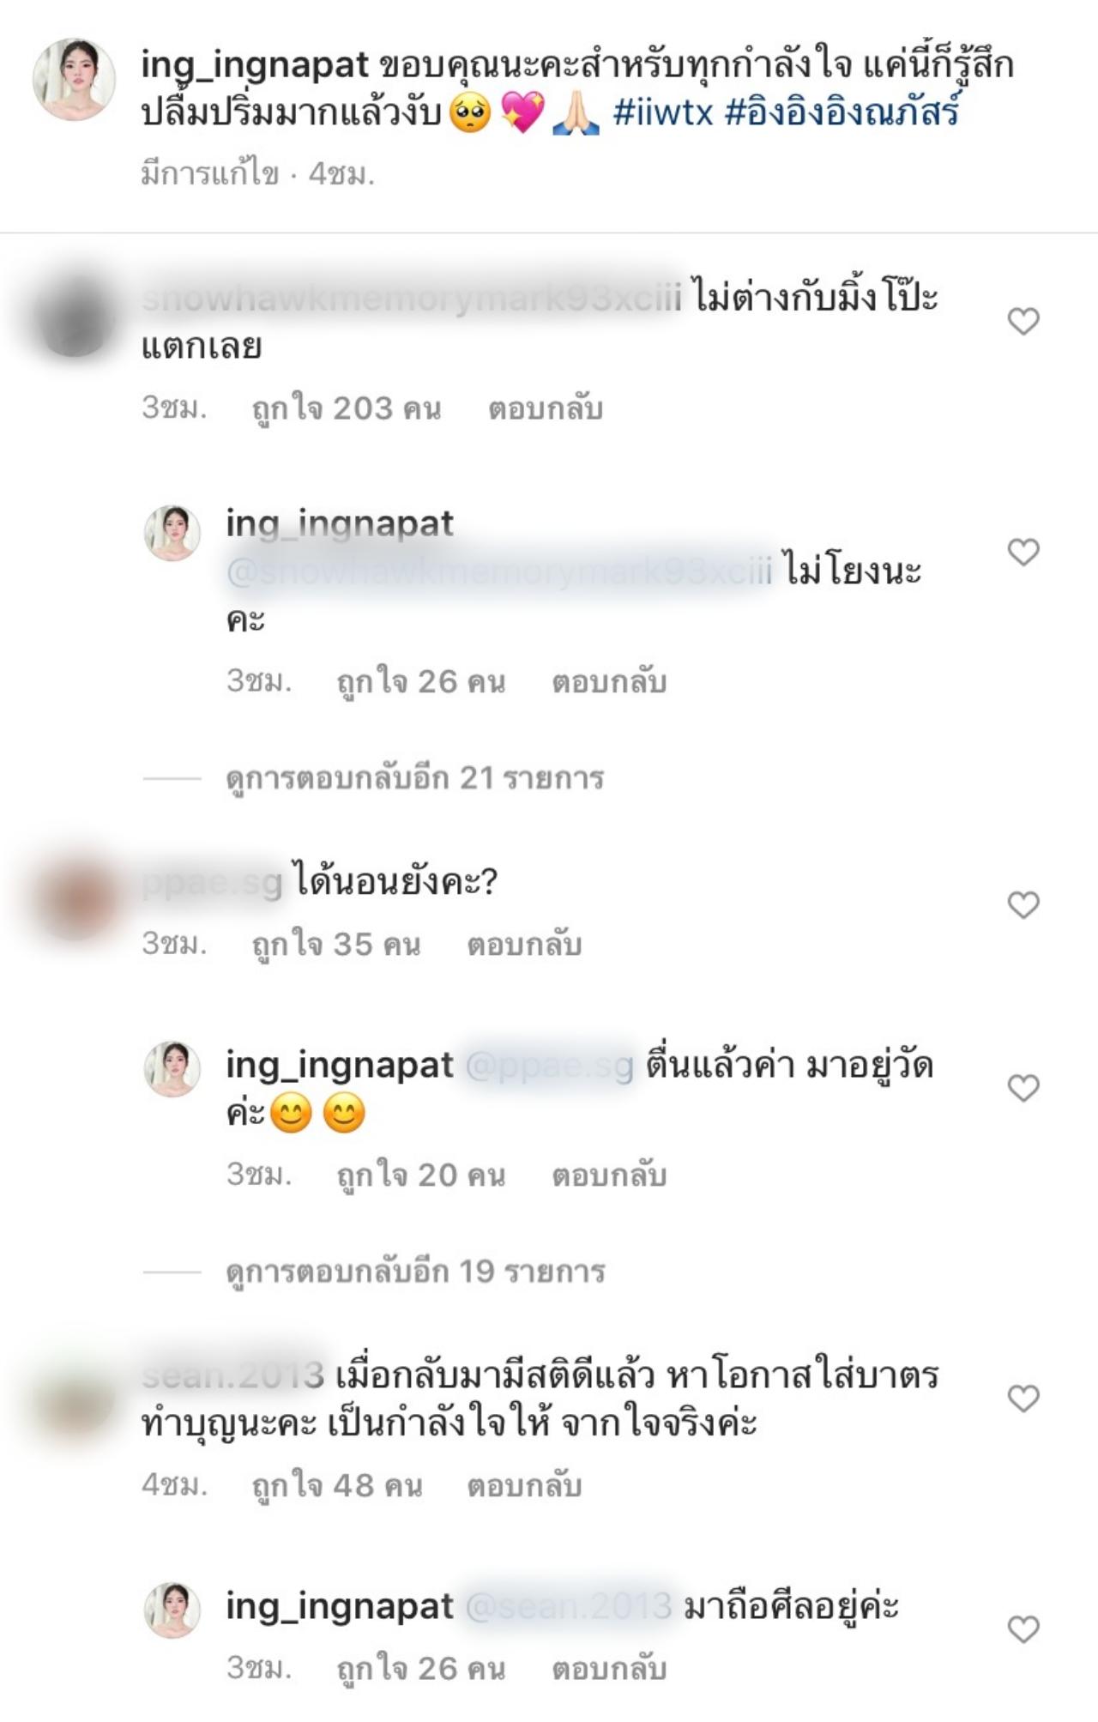1098x1722 pixels.
Task: Reply to 'ตื่นแล้วค่า' comment with 20 likes
Action: click(609, 1175)
